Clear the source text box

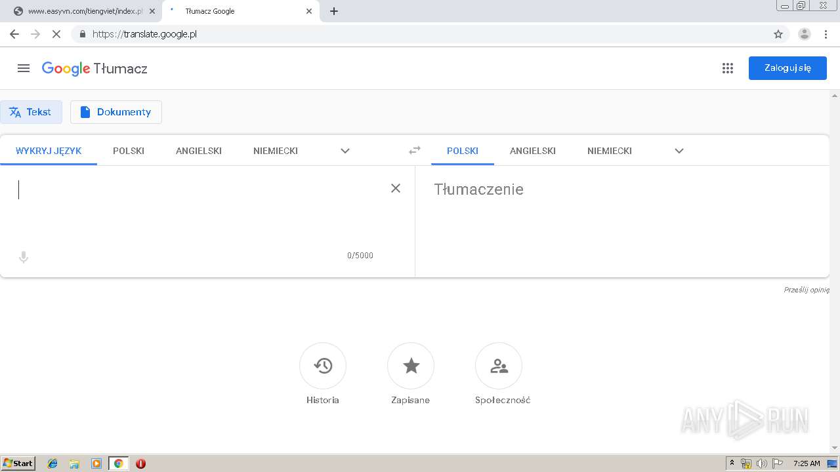[396, 188]
